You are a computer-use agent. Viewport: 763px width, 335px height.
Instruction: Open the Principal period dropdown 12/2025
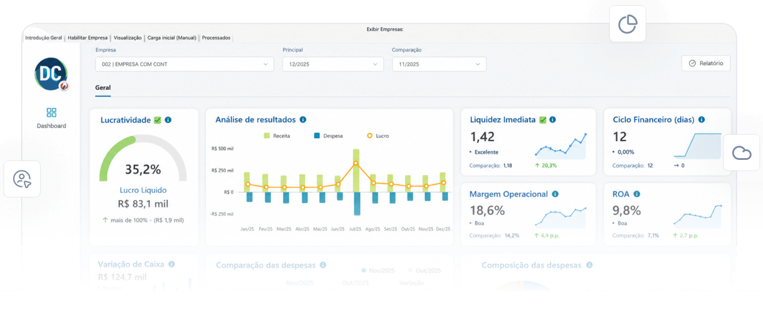pyautogui.click(x=333, y=64)
